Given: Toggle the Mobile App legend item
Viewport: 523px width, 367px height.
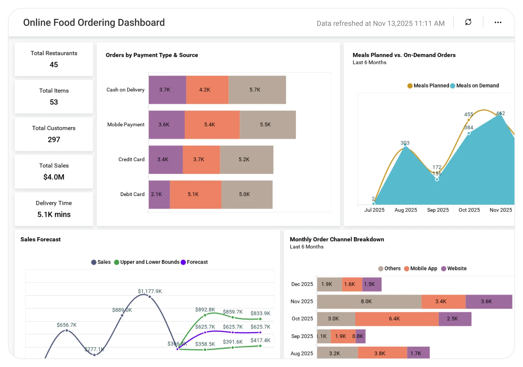Looking at the screenshot, I should (x=420, y=269).
